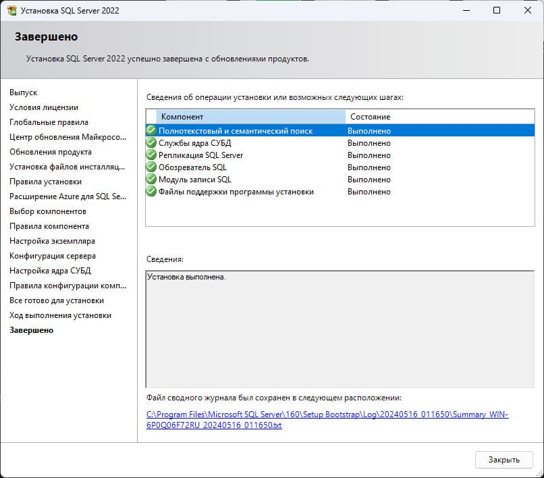
Task: Select the Обозреватель SQL row
Action: [340, 167]
